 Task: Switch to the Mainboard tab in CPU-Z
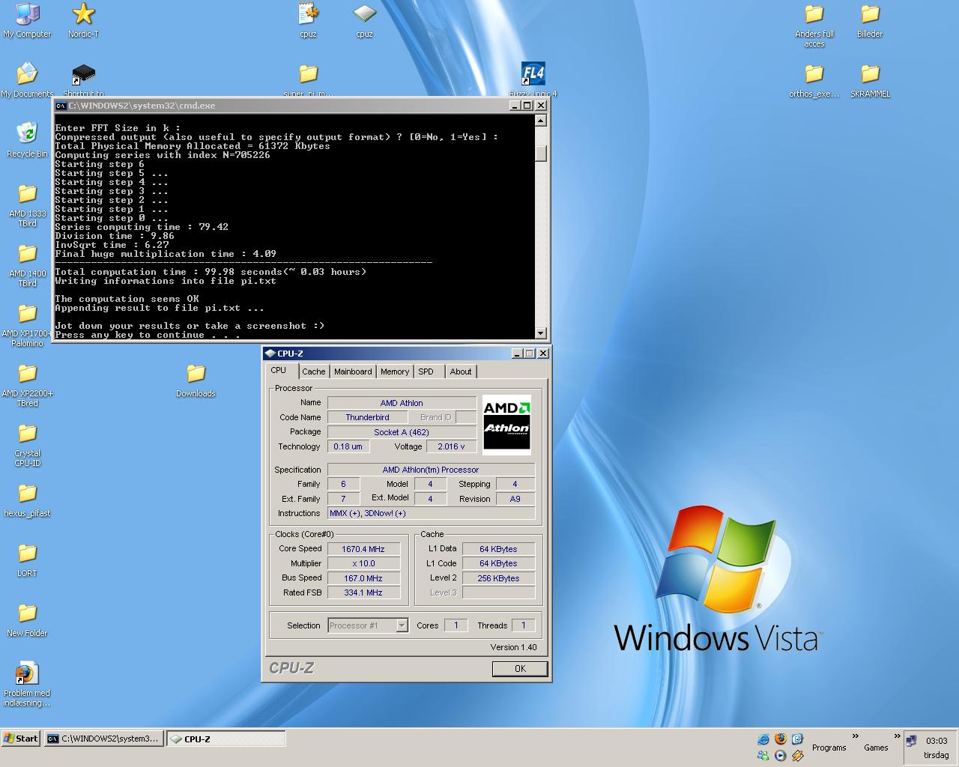(353, 372)
